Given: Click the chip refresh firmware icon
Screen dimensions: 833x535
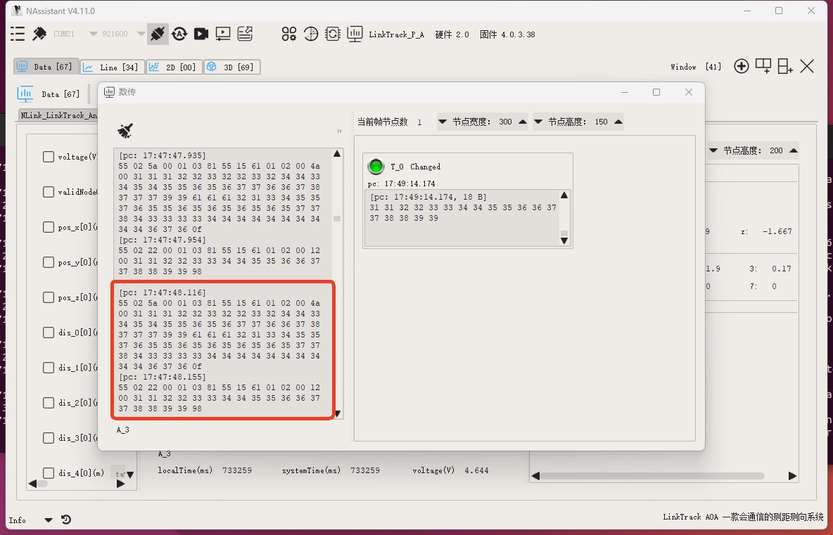Looking at the screenshot, I should (x=333, y=34).
